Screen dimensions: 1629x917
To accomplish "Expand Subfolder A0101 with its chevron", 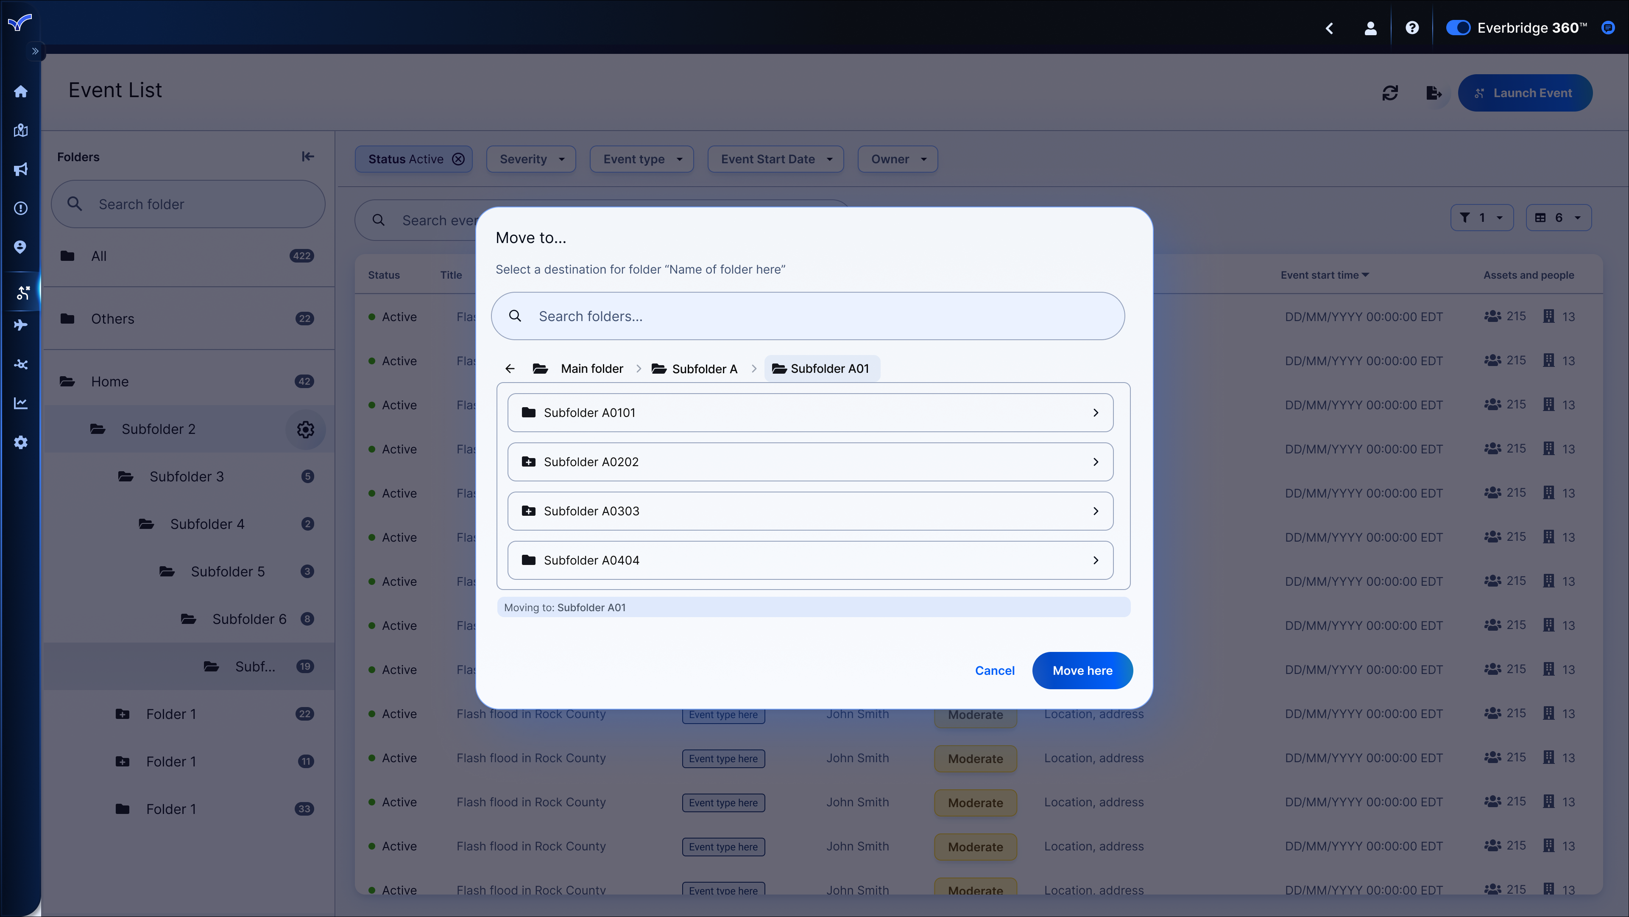I will point(1095,413).
